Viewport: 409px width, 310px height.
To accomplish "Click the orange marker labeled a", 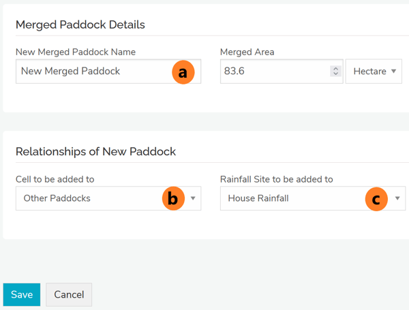I will [x=183, y=72].
